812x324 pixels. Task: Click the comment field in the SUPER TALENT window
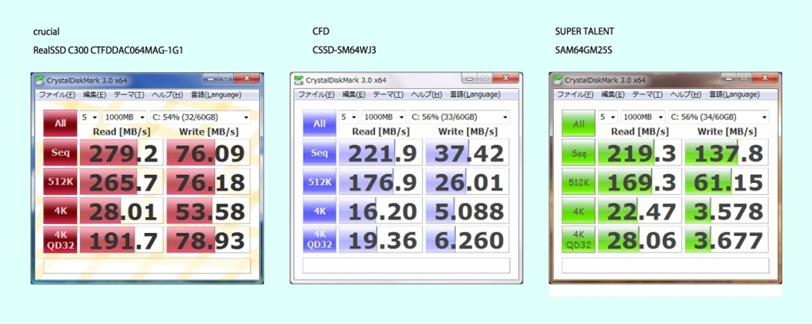pyautogui.click(x=665, y=265)
